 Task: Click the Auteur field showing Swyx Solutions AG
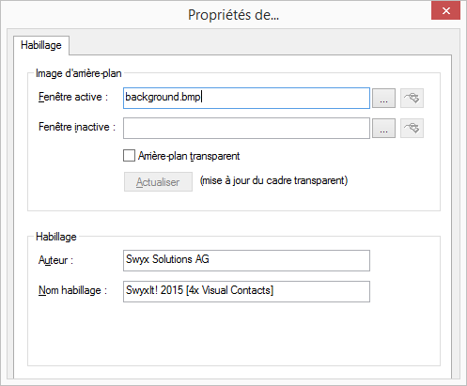(x=246, y=260)
